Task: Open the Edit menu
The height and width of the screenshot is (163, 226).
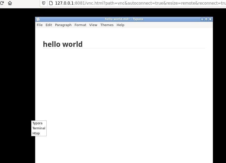Action: pyautogui.click(x=49, y=25)
